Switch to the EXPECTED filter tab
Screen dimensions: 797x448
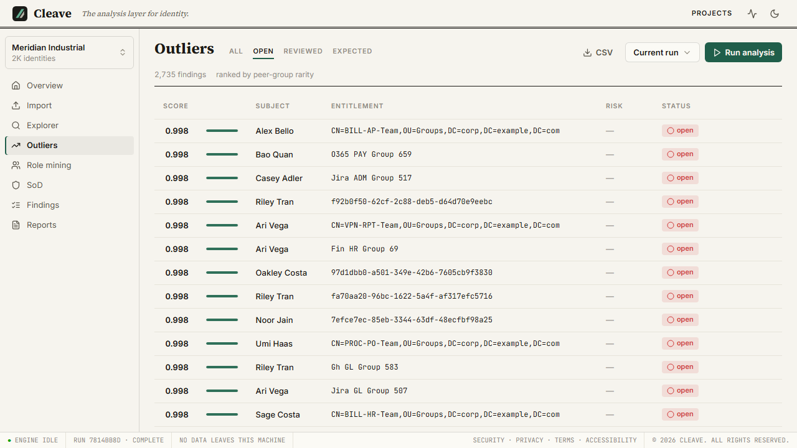pos(352,51)
